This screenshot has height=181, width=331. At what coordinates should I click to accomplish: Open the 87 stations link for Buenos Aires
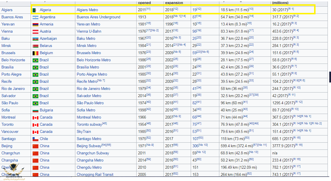pyautogui.click(x=194, y=17)
